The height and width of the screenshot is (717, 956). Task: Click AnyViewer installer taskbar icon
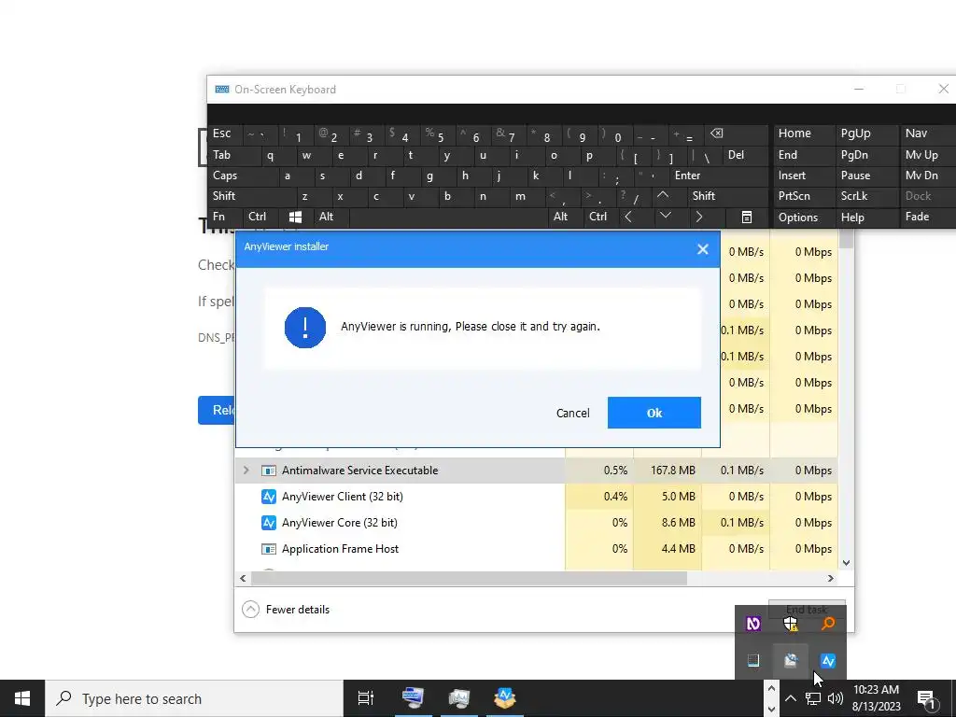[x=505, y=698]
